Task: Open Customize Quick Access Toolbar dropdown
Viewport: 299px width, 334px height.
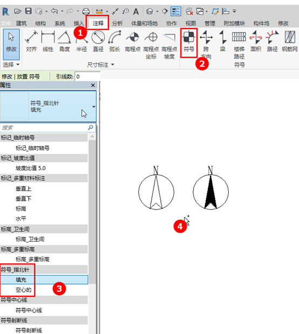Action: (x=234, y=11)
